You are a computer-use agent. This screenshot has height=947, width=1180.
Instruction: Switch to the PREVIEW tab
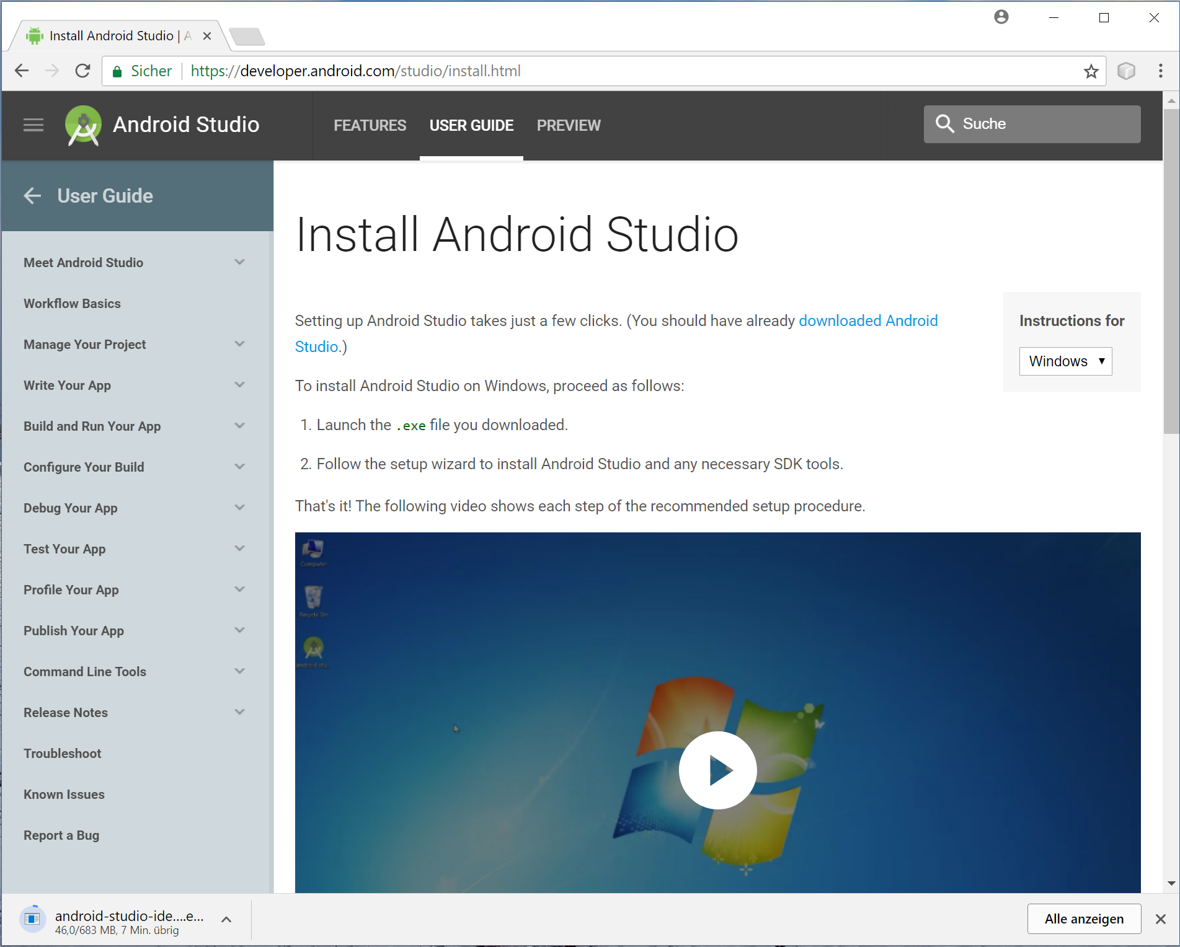point(568,125)
